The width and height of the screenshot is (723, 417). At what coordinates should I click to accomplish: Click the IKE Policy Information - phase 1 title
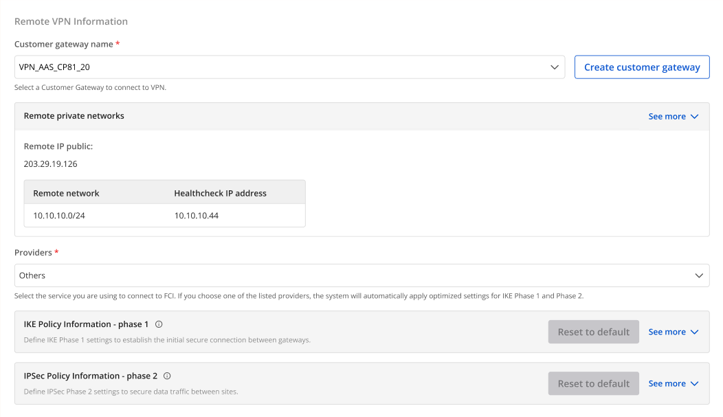click(x=86, y=324)
